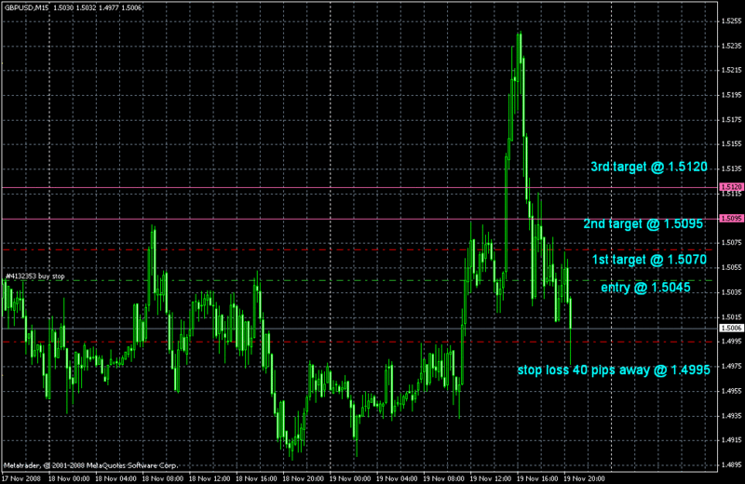Click the '18 Nov 04:00' time axis label

coord(115,478)
